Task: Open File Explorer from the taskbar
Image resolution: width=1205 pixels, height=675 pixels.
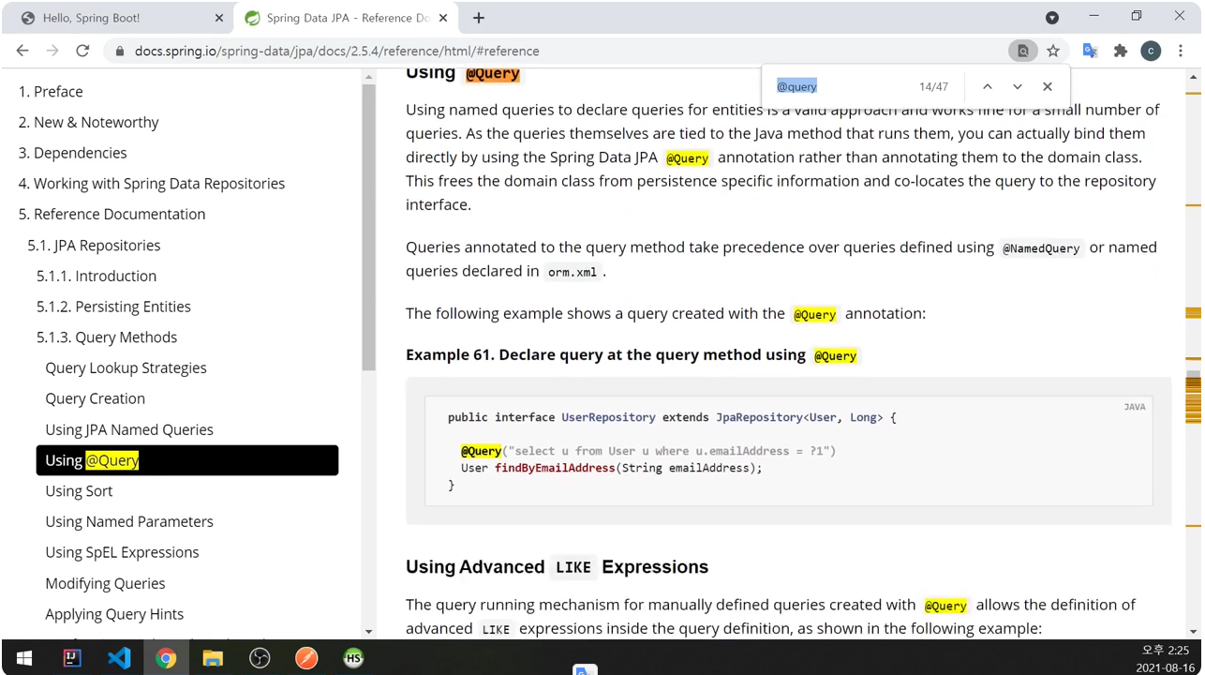Action: 213,658
